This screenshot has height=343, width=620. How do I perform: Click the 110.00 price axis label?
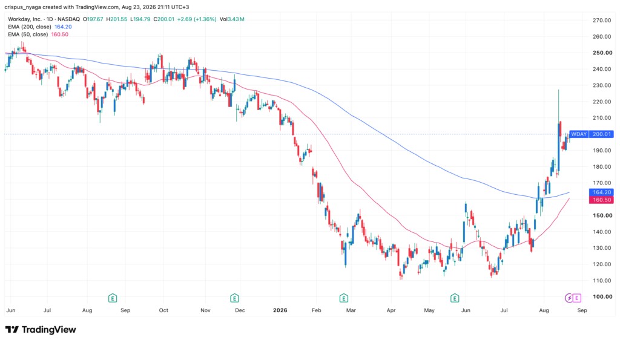point(602,280)
